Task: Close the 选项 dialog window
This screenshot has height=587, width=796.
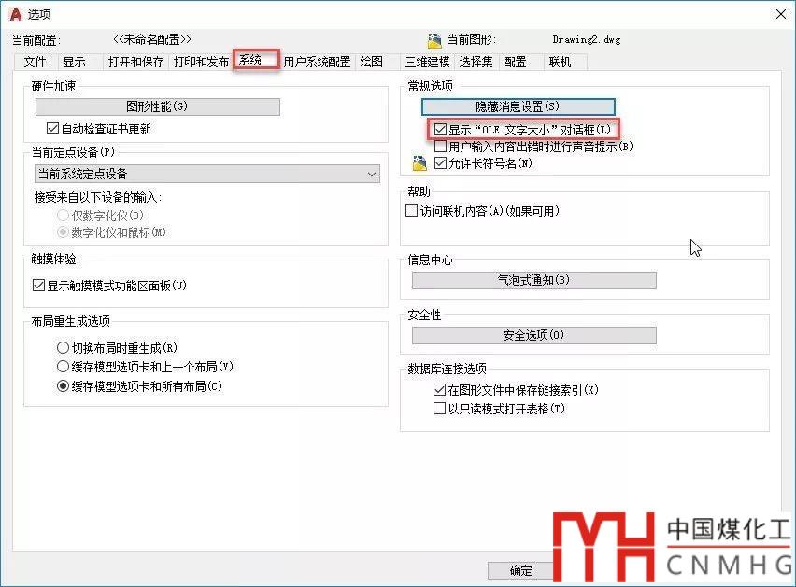Action: click(x=781, y=14)
